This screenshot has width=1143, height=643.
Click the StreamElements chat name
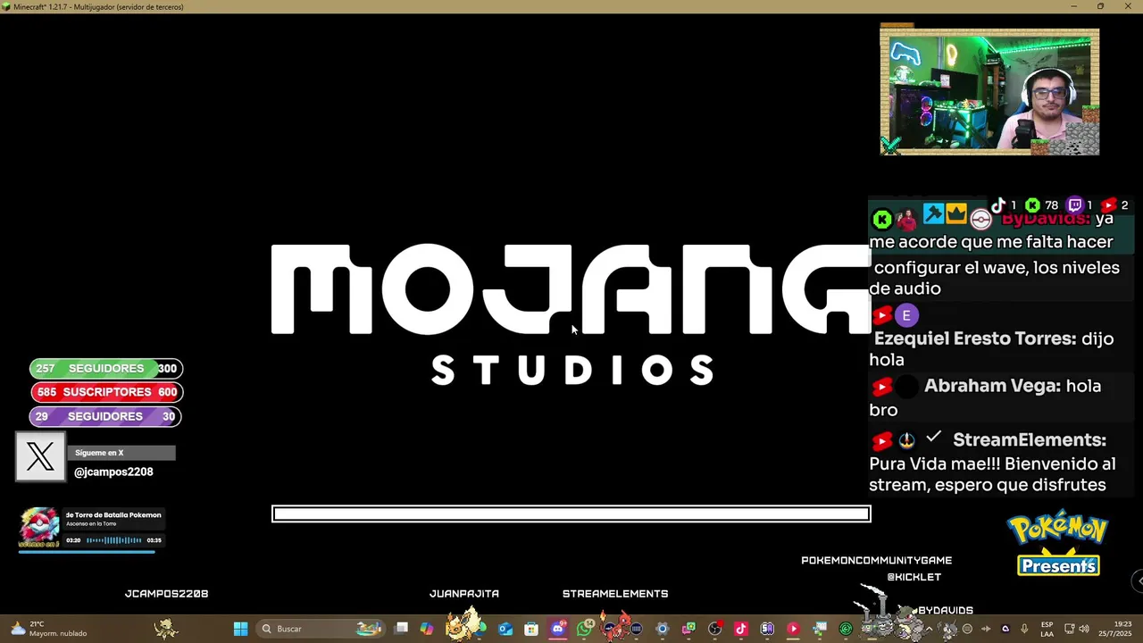[x=1030, y=439]
